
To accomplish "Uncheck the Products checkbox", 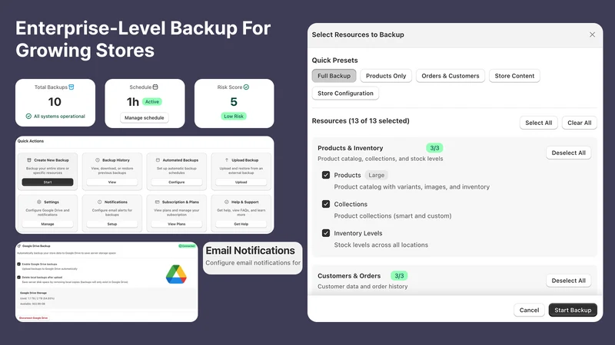I will tap(326, 175).
